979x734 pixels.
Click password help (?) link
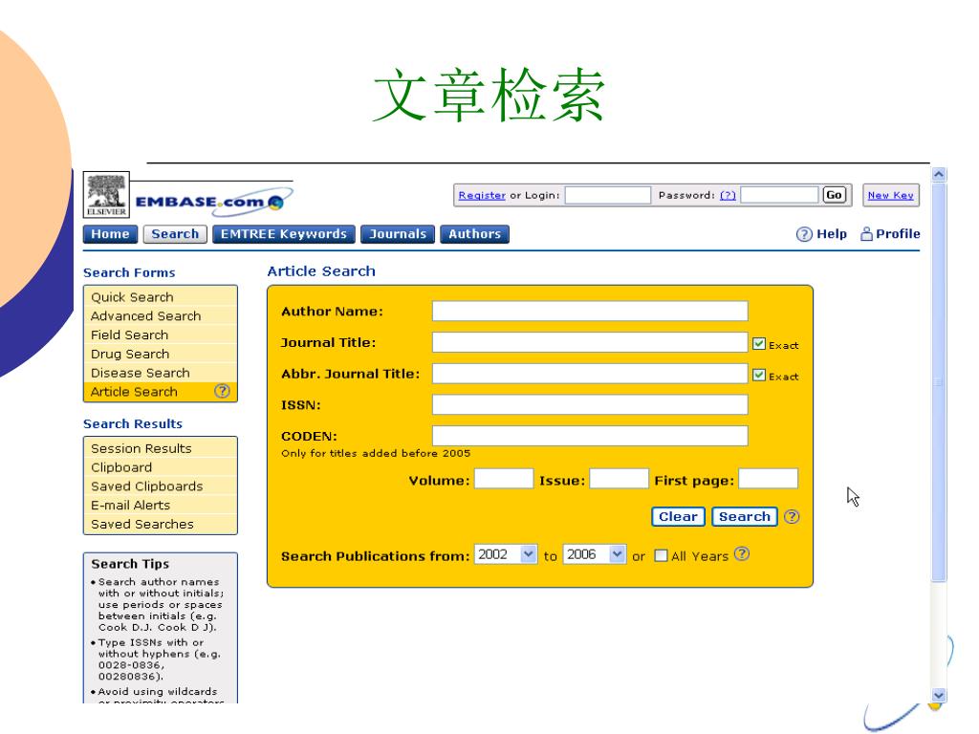click(x=728, y=195)
